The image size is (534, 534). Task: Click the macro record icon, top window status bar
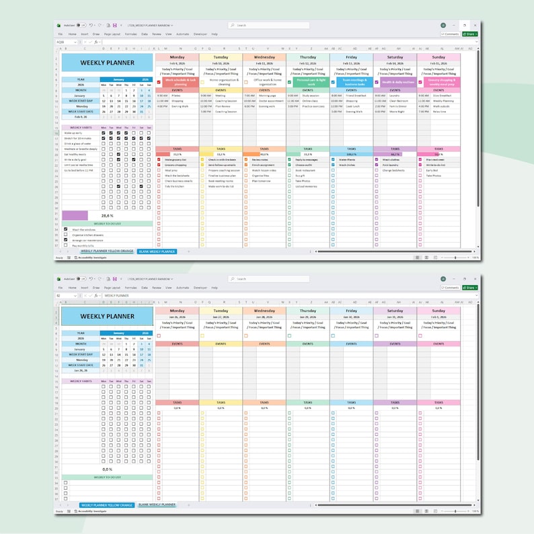pyautogui.click(x=69, y=258)
